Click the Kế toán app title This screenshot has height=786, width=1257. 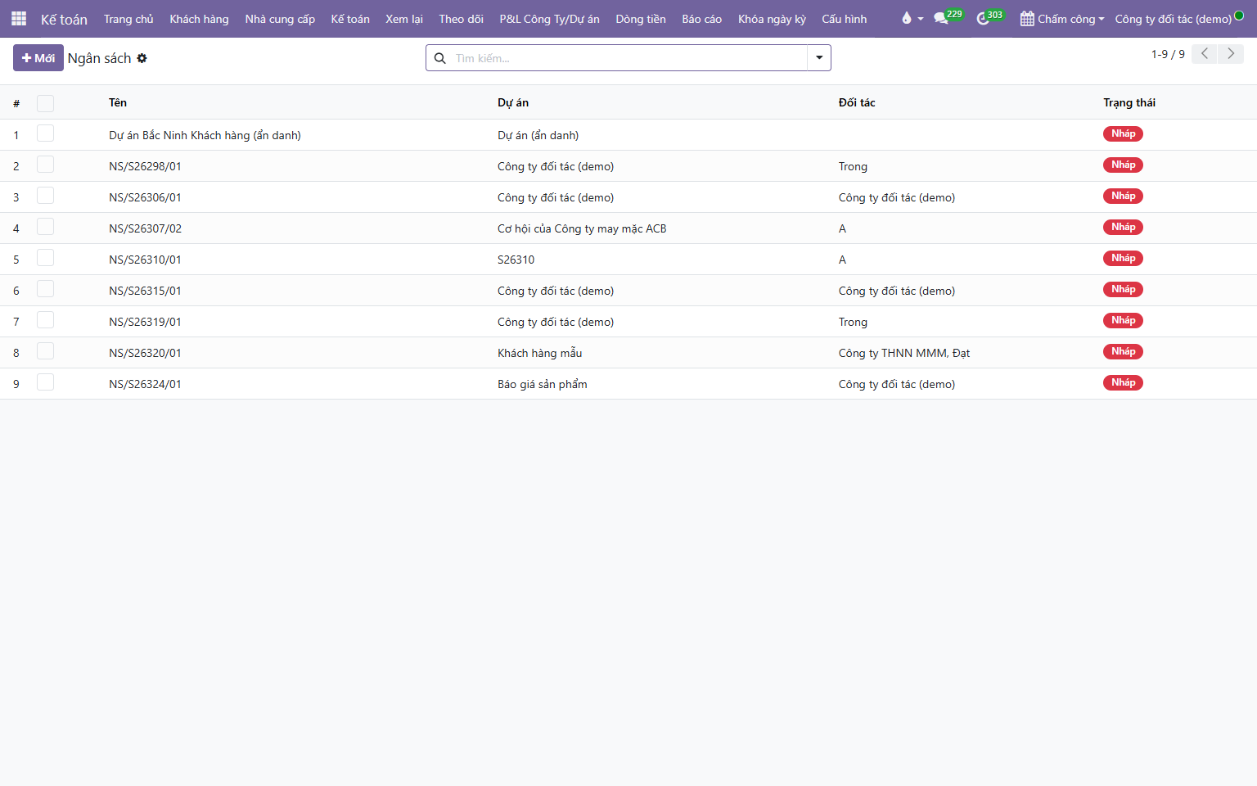(64, 19)
